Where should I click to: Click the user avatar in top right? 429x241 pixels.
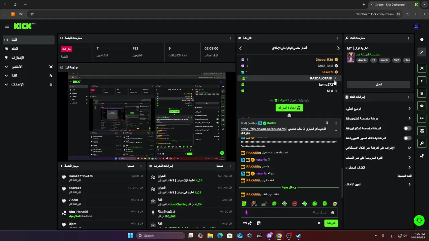[417, 26]
